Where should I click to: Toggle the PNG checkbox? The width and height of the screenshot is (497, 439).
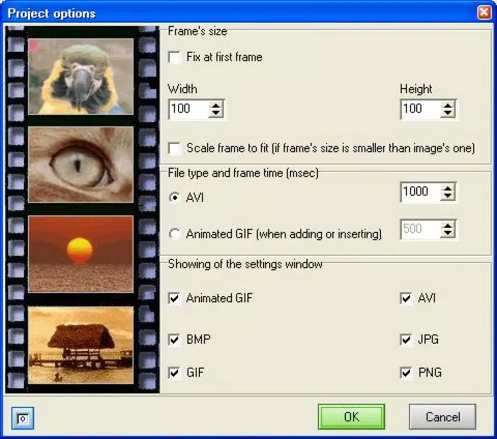pos(406,373)
